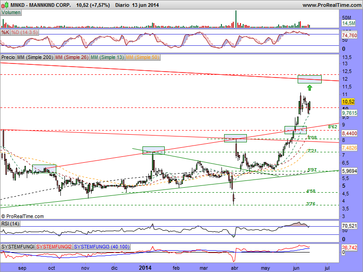363x272 pixels.
Task: Click the 13,5 price axis tick
Action: [x=347, y=57]
